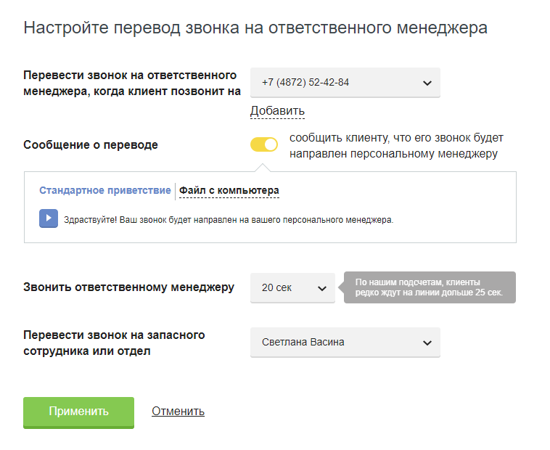Image resolution: width=550 pixels, height=450 pixels.
Task: Click the Сообщение о переводе label
Action: point(91,145)
